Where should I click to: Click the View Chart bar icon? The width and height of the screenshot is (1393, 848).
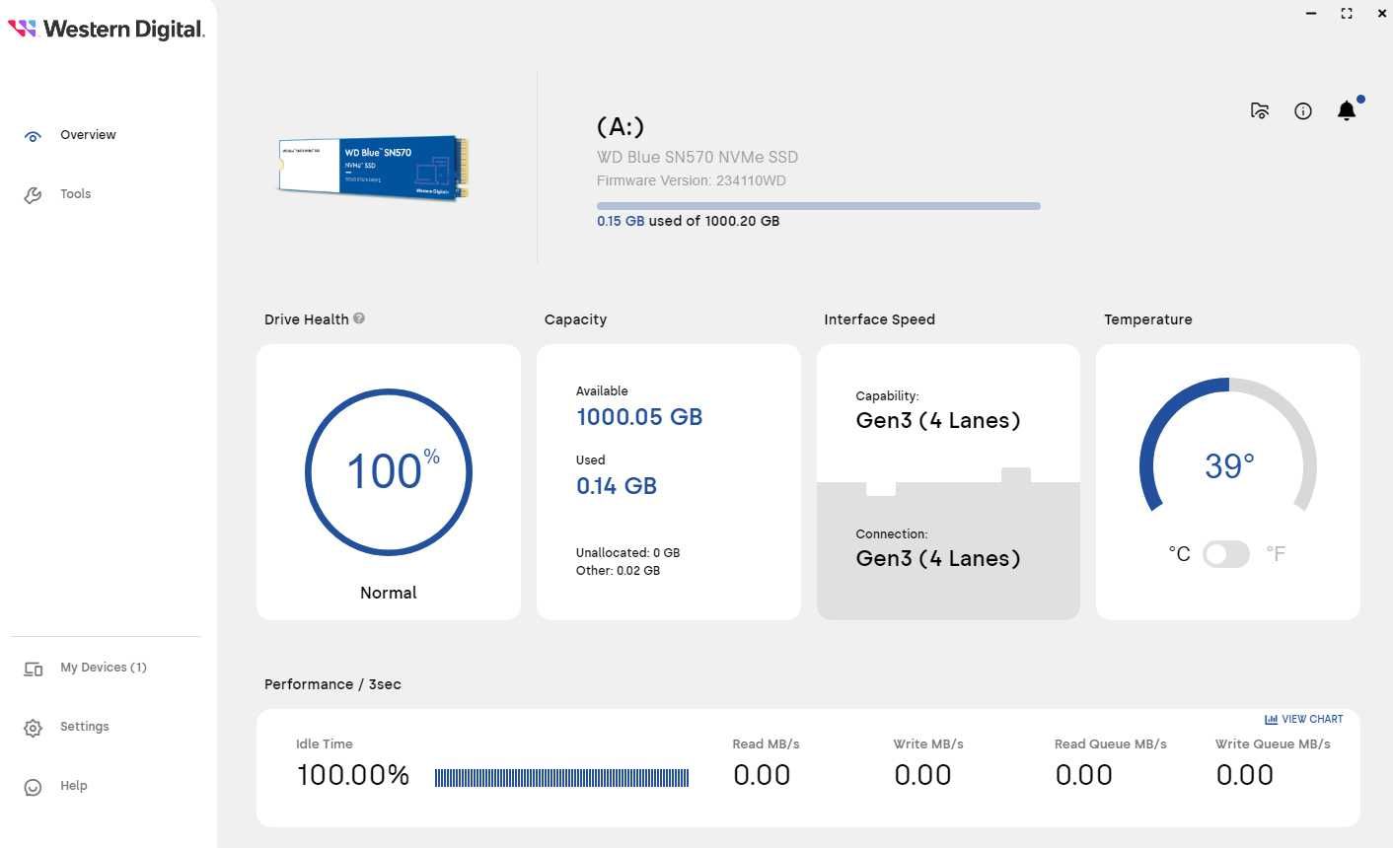[1271, 720]
